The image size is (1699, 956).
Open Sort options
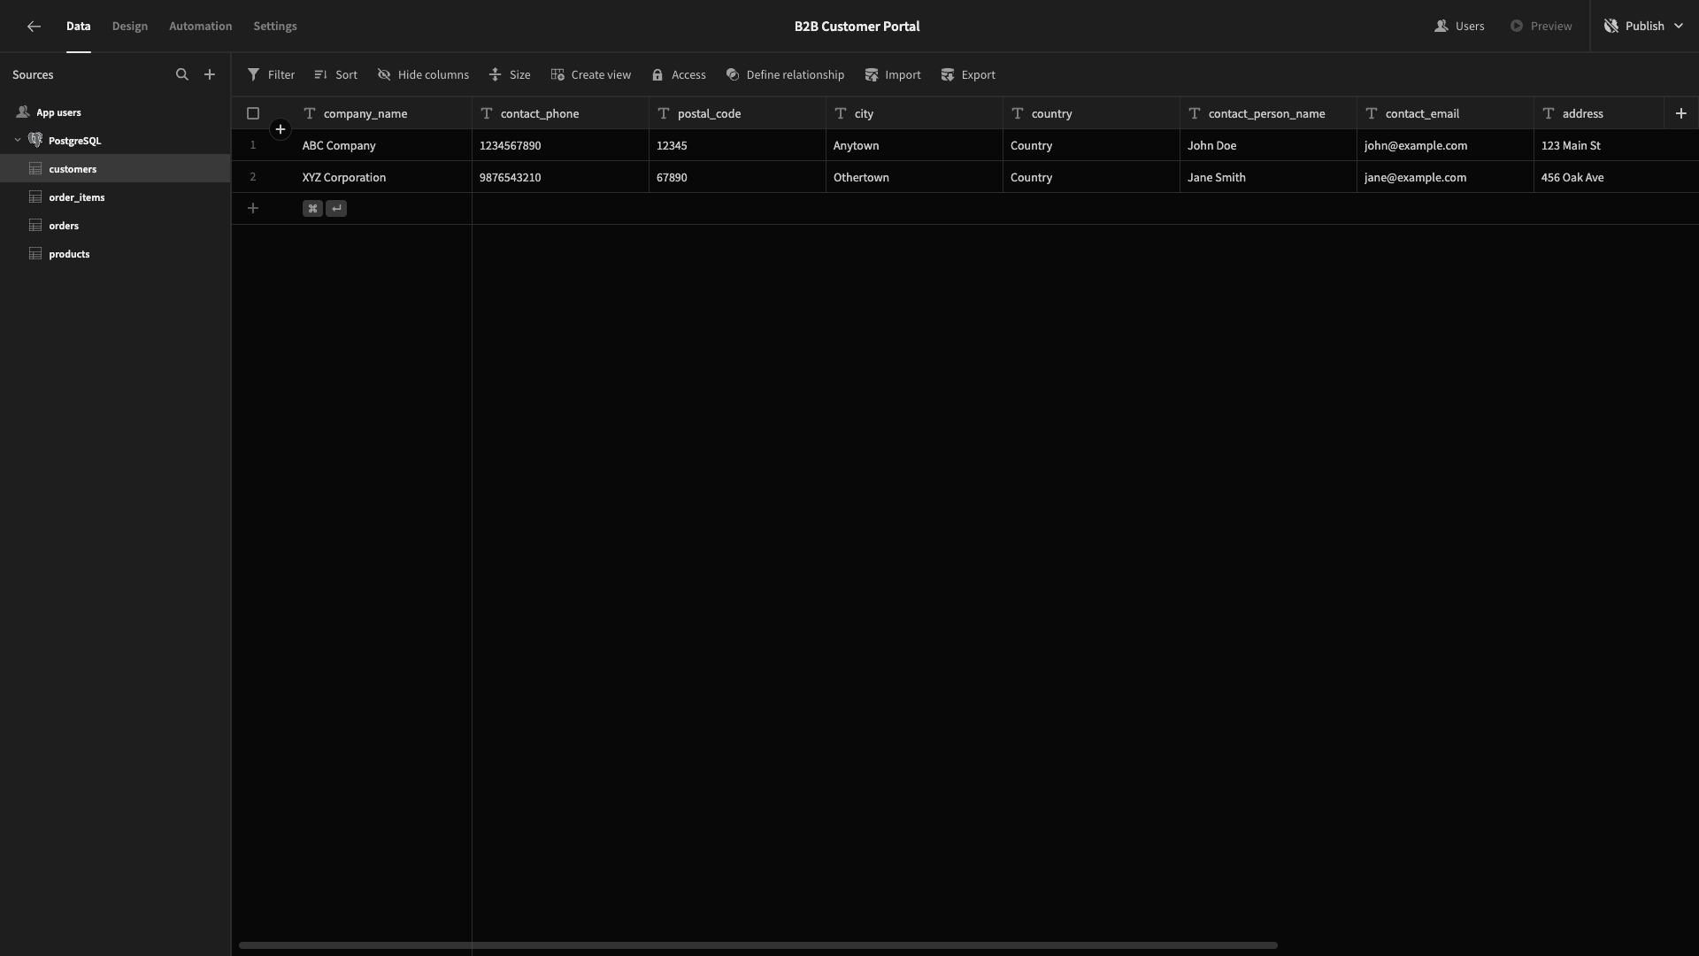click(x=335, y=75)
